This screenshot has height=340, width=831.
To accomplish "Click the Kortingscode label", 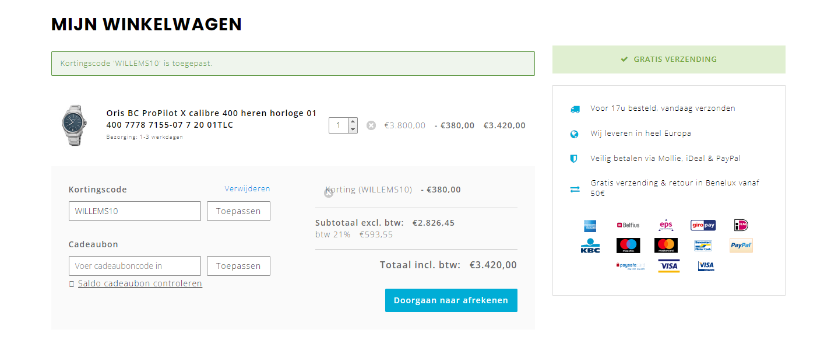I will click(98, 190).
